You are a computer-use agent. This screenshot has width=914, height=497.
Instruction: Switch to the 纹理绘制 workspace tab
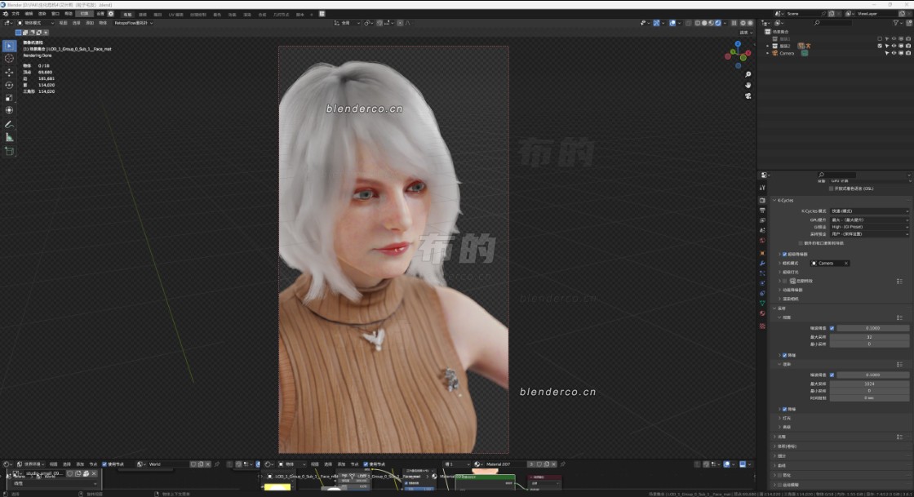[x=198, y=15]
